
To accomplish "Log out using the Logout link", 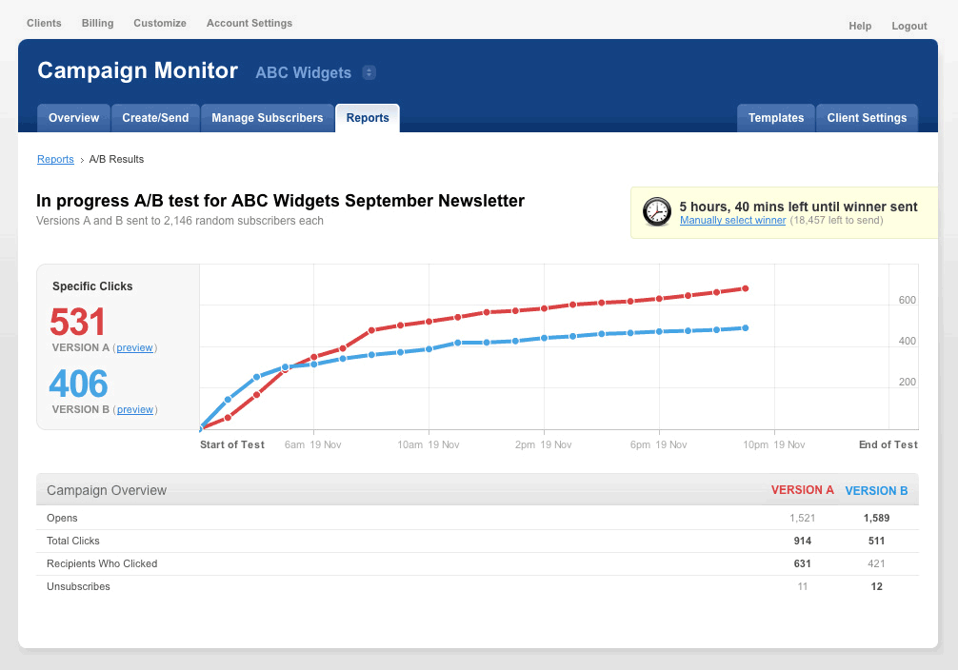I will [x=909, y=26].
